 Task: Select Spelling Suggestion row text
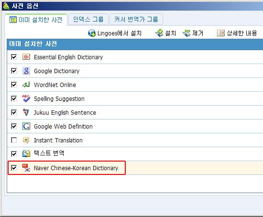tap(59, 99)
